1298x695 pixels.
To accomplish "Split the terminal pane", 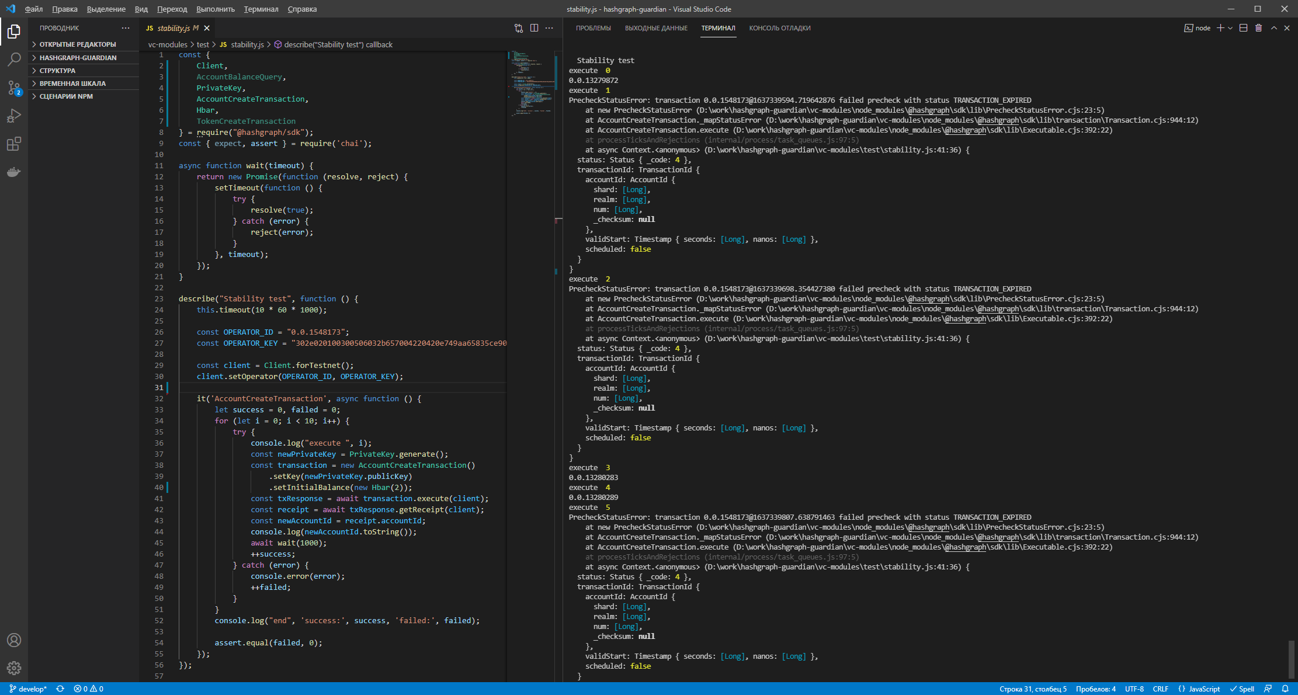I will tap(1244, 27).
